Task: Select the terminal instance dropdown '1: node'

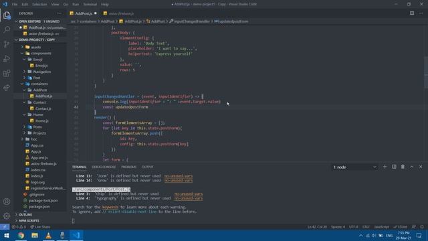Action: 355,167
